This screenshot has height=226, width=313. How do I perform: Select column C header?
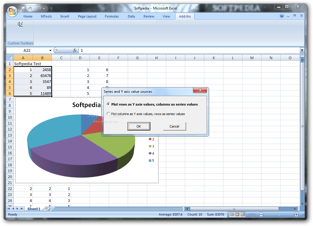point(61,58)
